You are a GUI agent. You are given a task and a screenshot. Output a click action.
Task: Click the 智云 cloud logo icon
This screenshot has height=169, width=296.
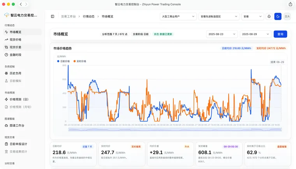(x=7, y=15)
